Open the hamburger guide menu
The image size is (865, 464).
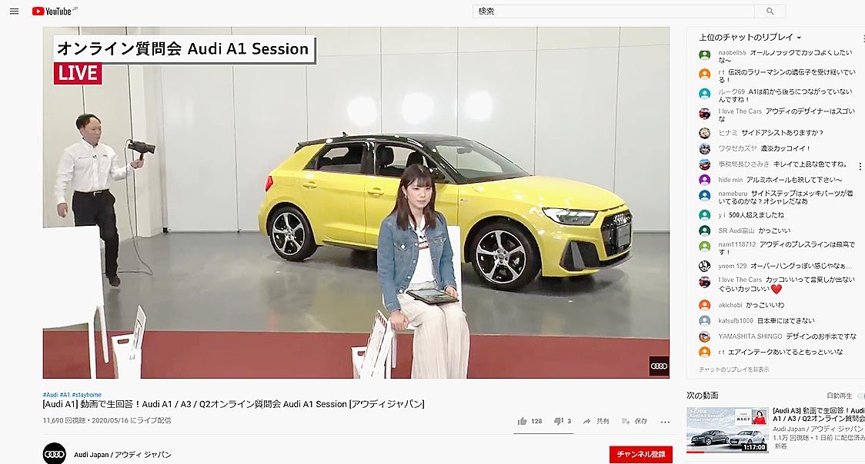point(15,11)
